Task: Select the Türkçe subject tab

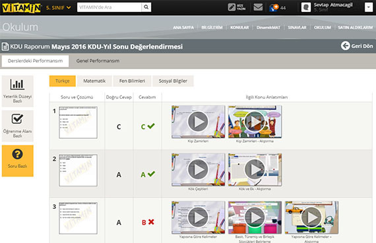Action: [63, 81]
